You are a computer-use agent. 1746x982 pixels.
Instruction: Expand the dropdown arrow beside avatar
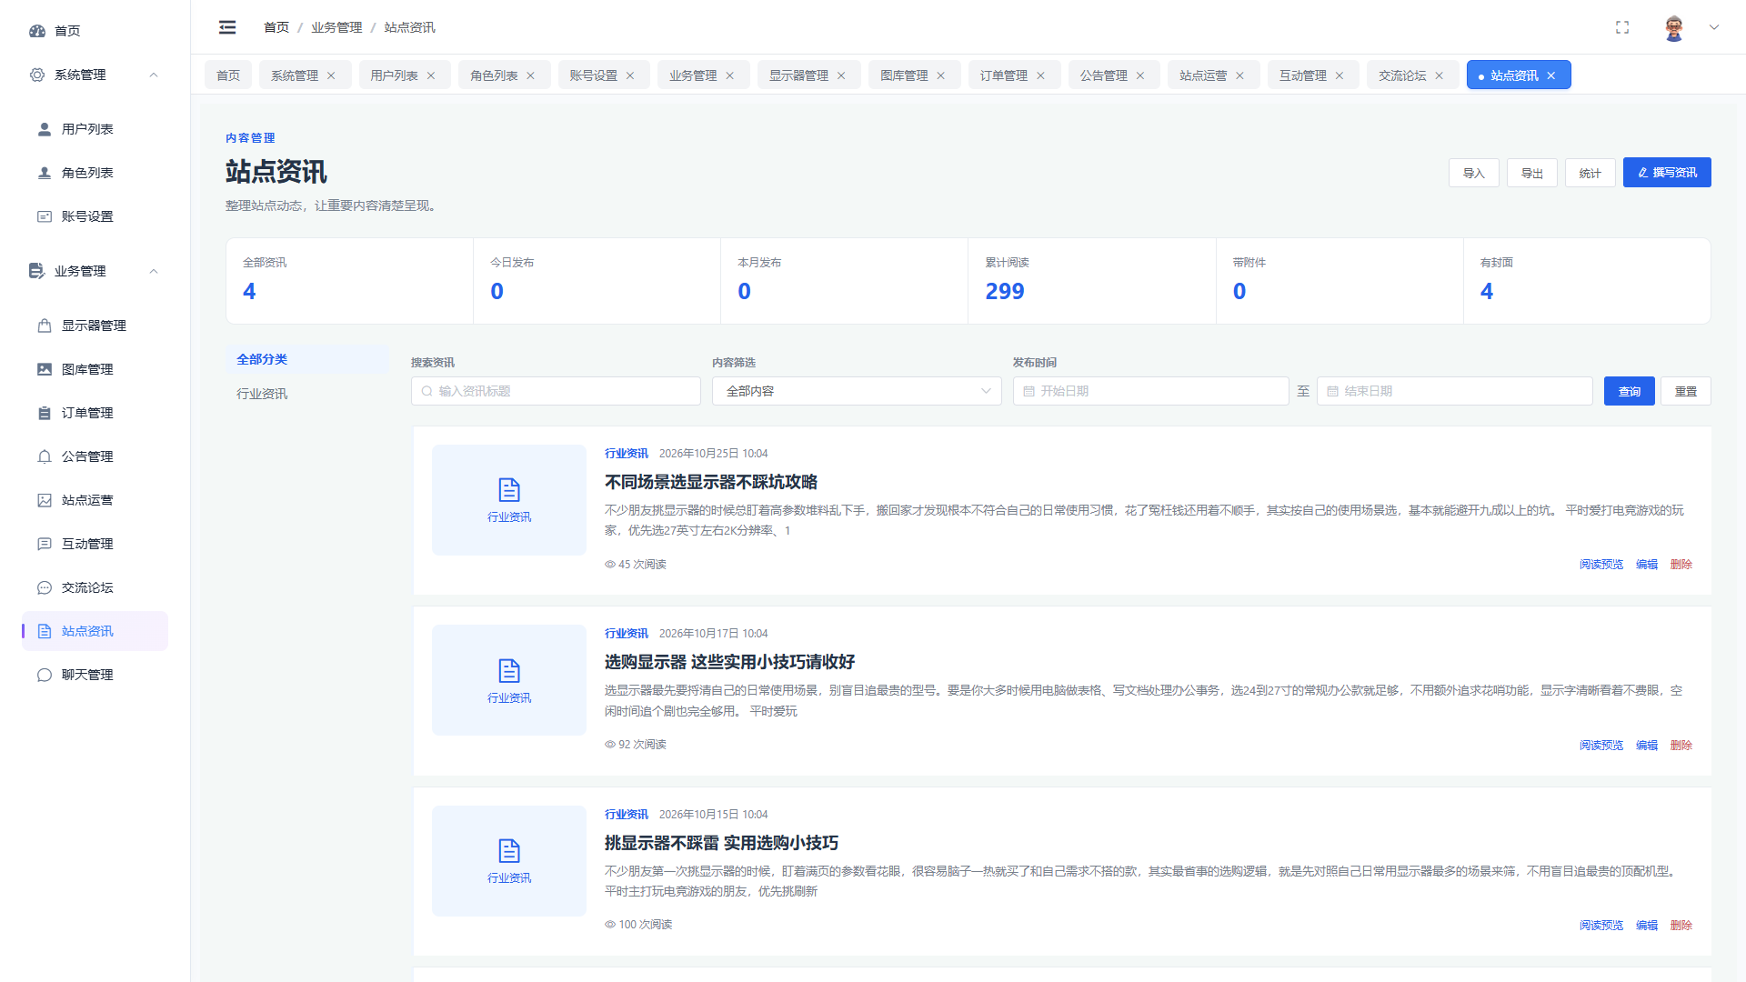pyautogui.click(x=1714, y=27)
